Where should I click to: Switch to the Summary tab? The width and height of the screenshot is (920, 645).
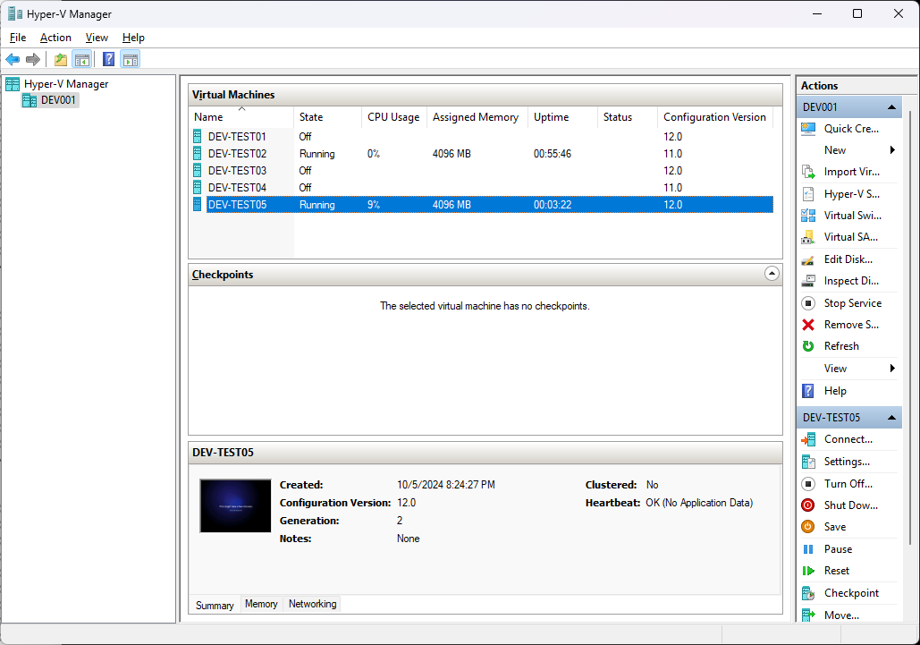(x=215, y=605)
